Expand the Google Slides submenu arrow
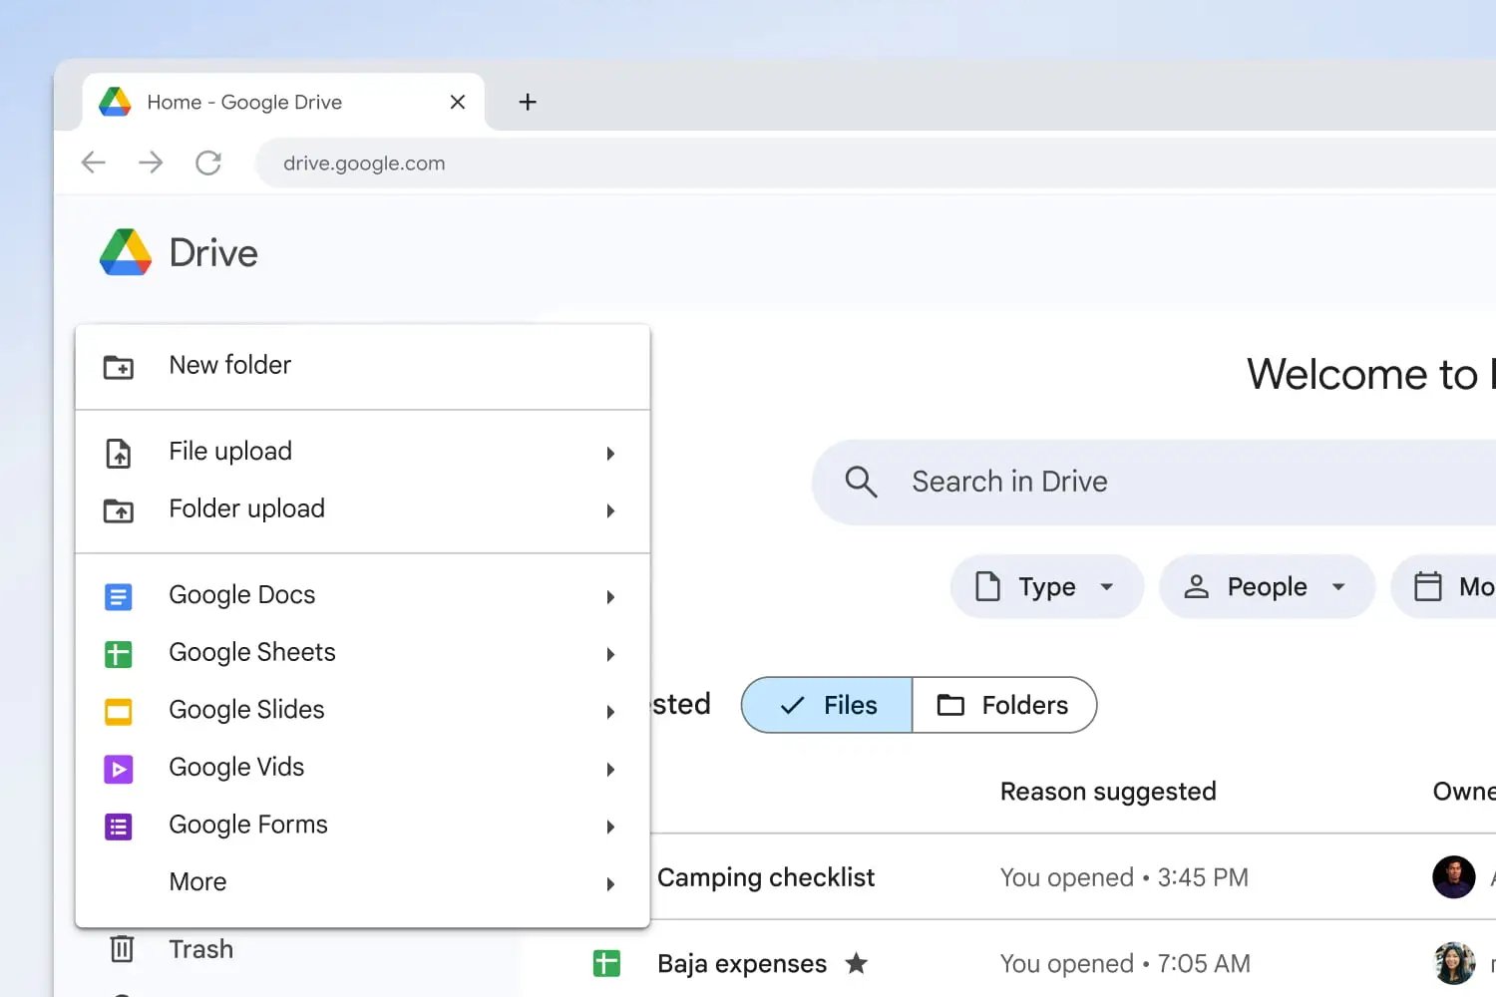Screen dimensions: 1496x997 coord(610,712)
